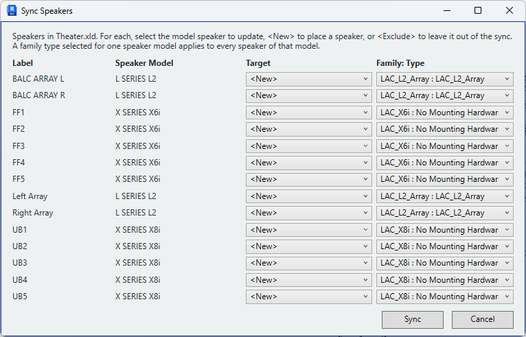Open Family Type dropdown for FF4
Screen dimensions: 526x337
point(445,163)
